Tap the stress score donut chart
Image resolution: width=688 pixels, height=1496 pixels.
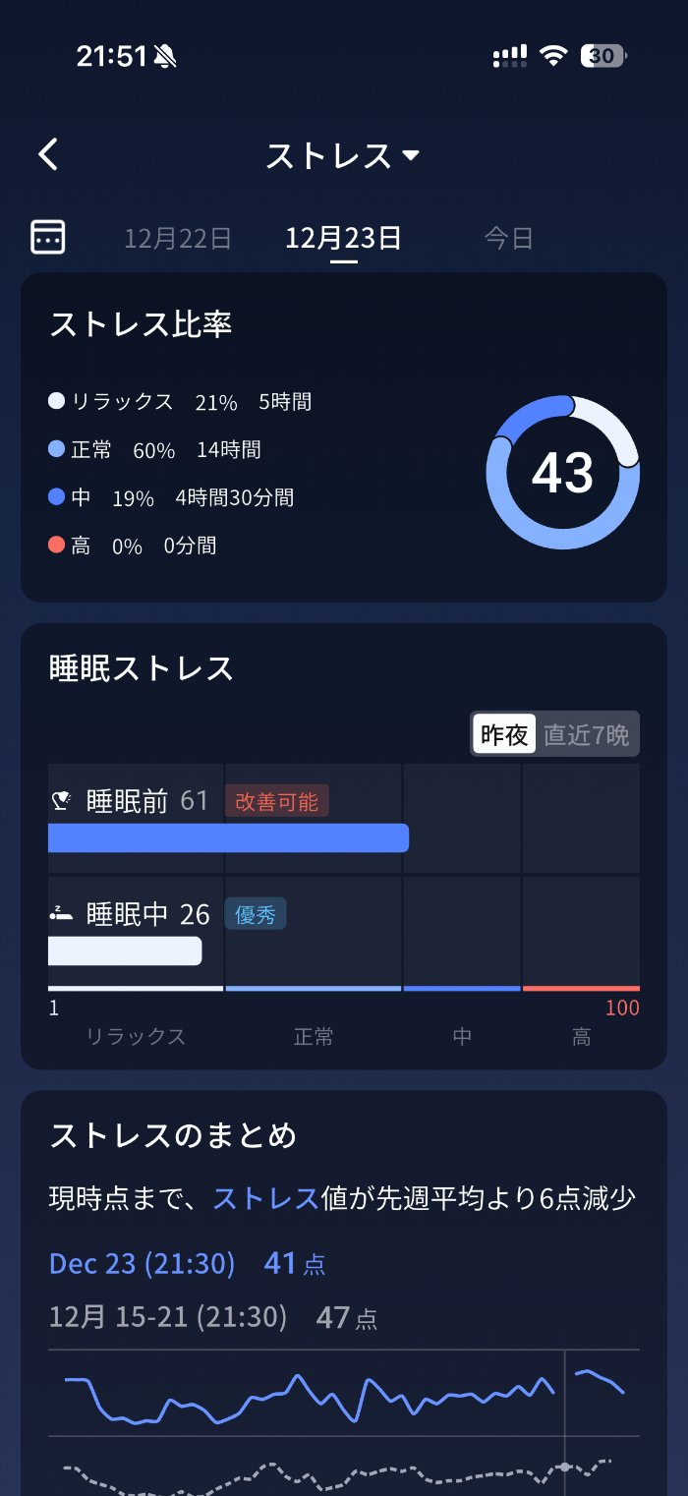(x=562, y=473)
